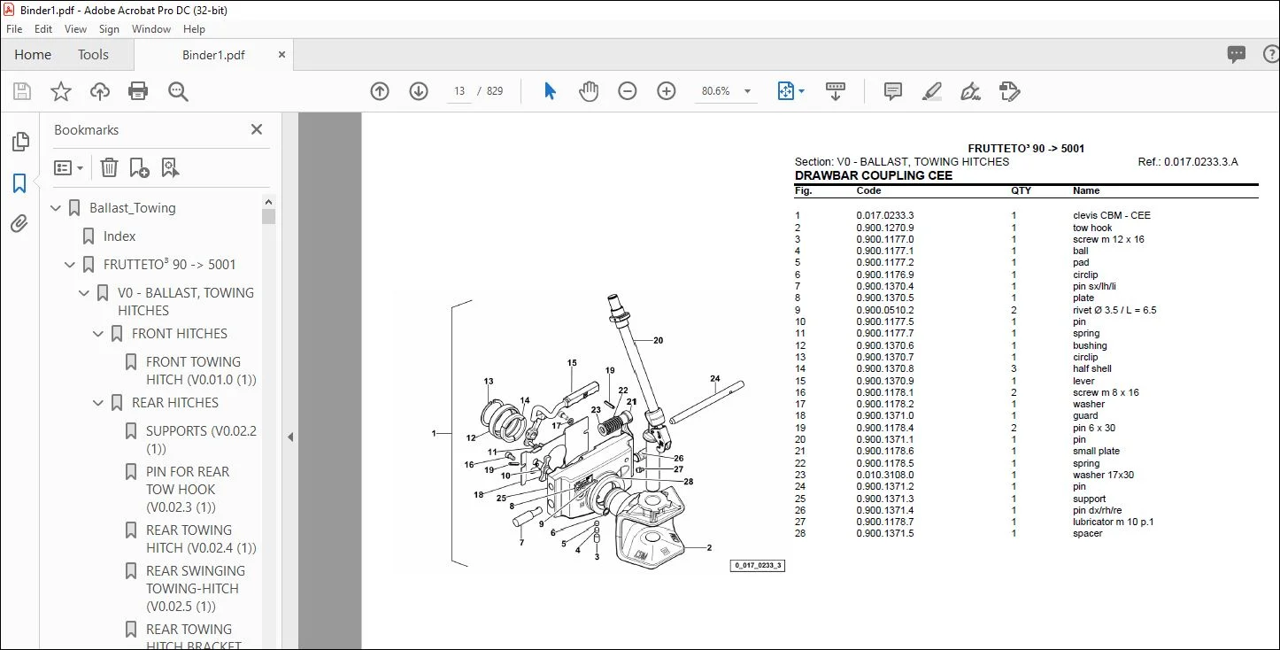Click the scrolling mode keyboard icon
The height and width of the screenshot is (650, 1280).
coord(836,91)
